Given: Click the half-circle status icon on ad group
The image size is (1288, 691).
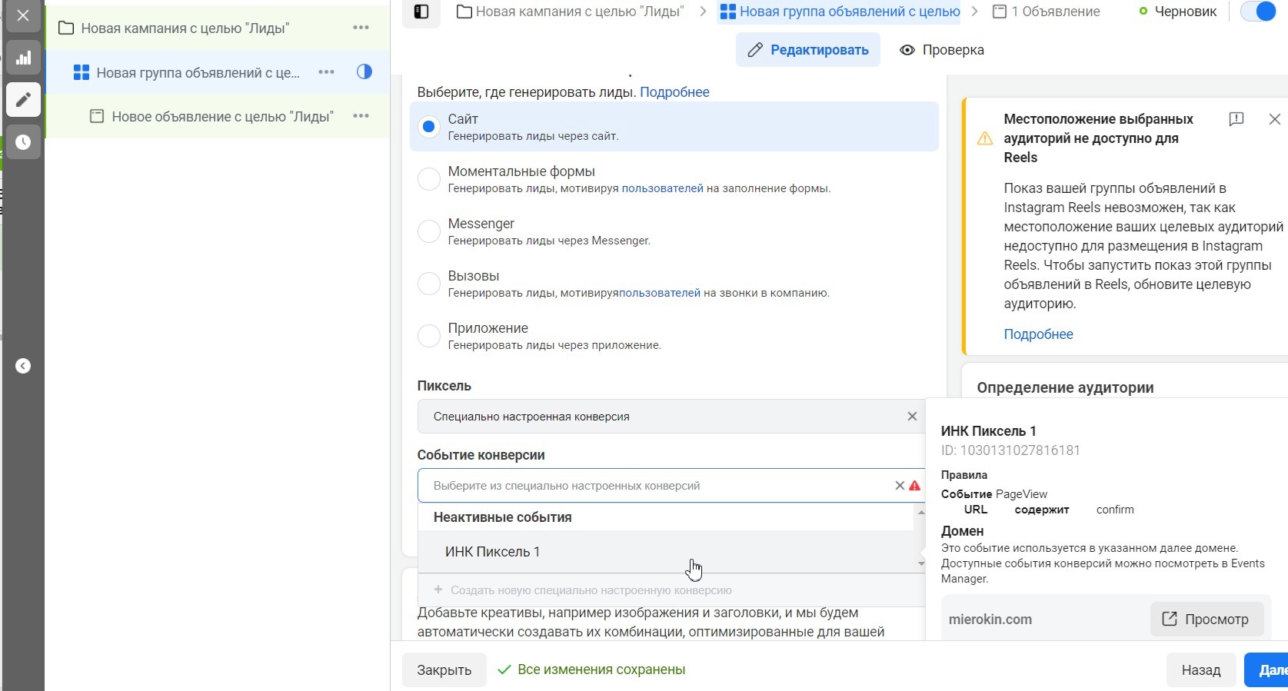Looking at the screenshot, I should [x=364, y=71].
